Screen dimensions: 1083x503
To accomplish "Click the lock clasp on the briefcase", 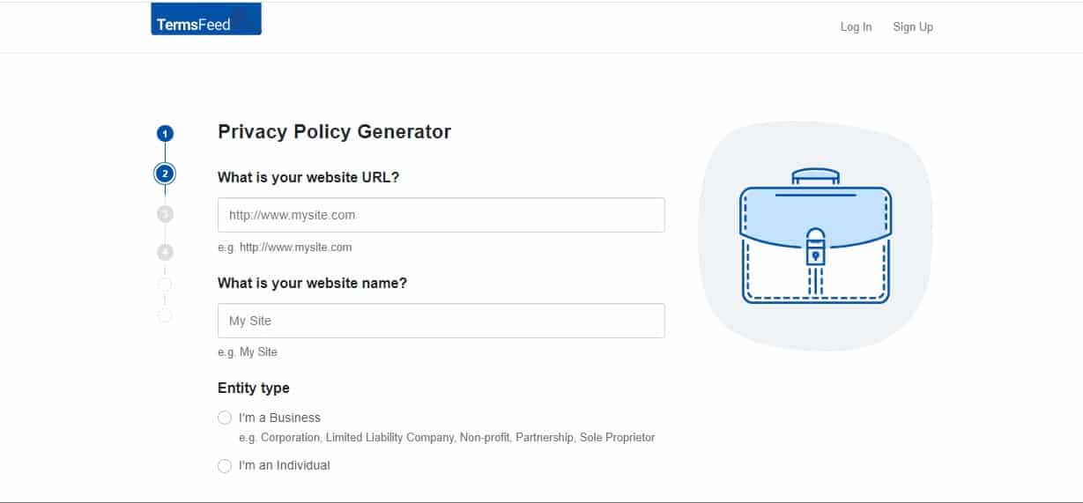I will click(816, 248).
